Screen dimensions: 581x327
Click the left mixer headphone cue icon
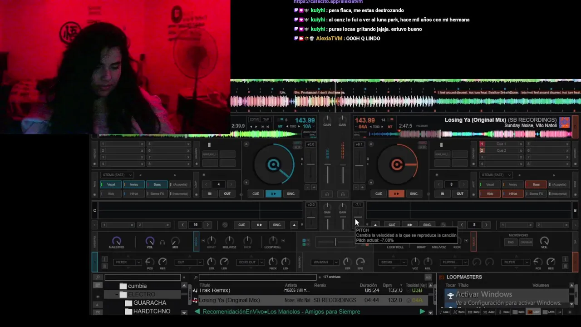(327, 194)
